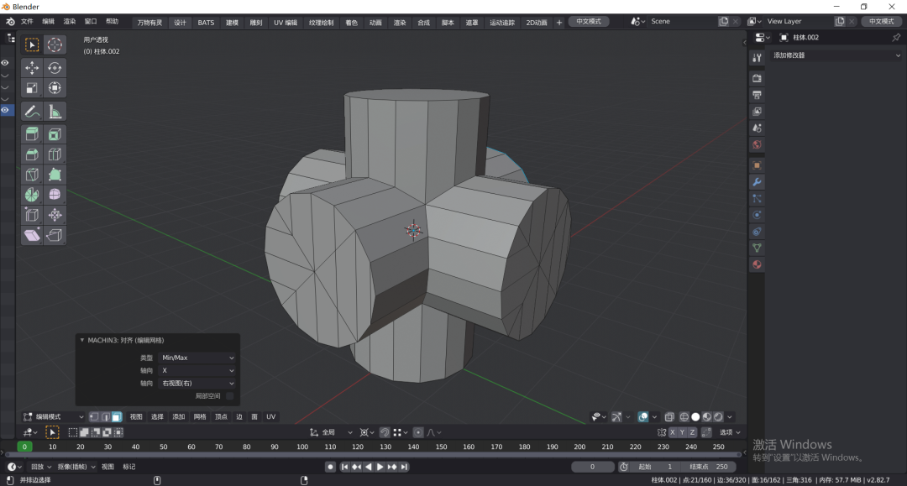This screenshot has height=486, width=907.
Task: Expand the 添加修改器 dropdown
Action: (836, 55)
